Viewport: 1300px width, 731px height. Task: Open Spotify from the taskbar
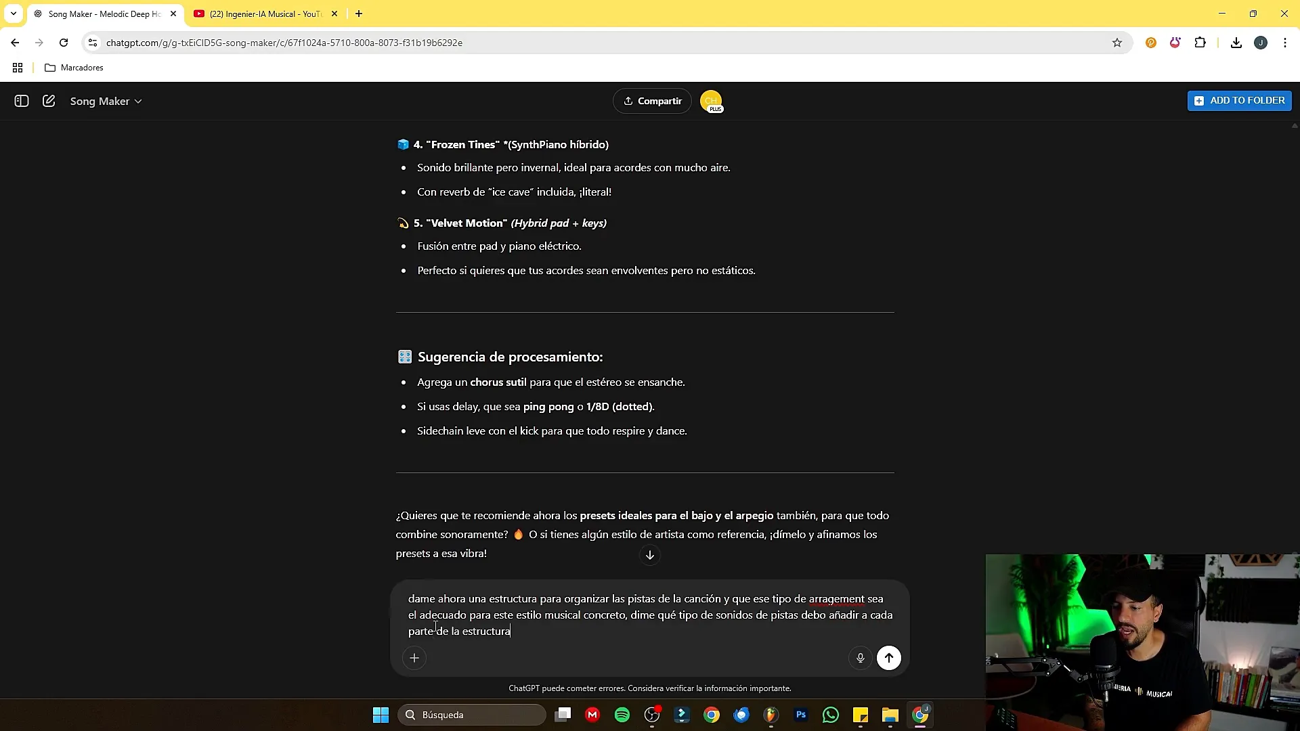point(622,715)
